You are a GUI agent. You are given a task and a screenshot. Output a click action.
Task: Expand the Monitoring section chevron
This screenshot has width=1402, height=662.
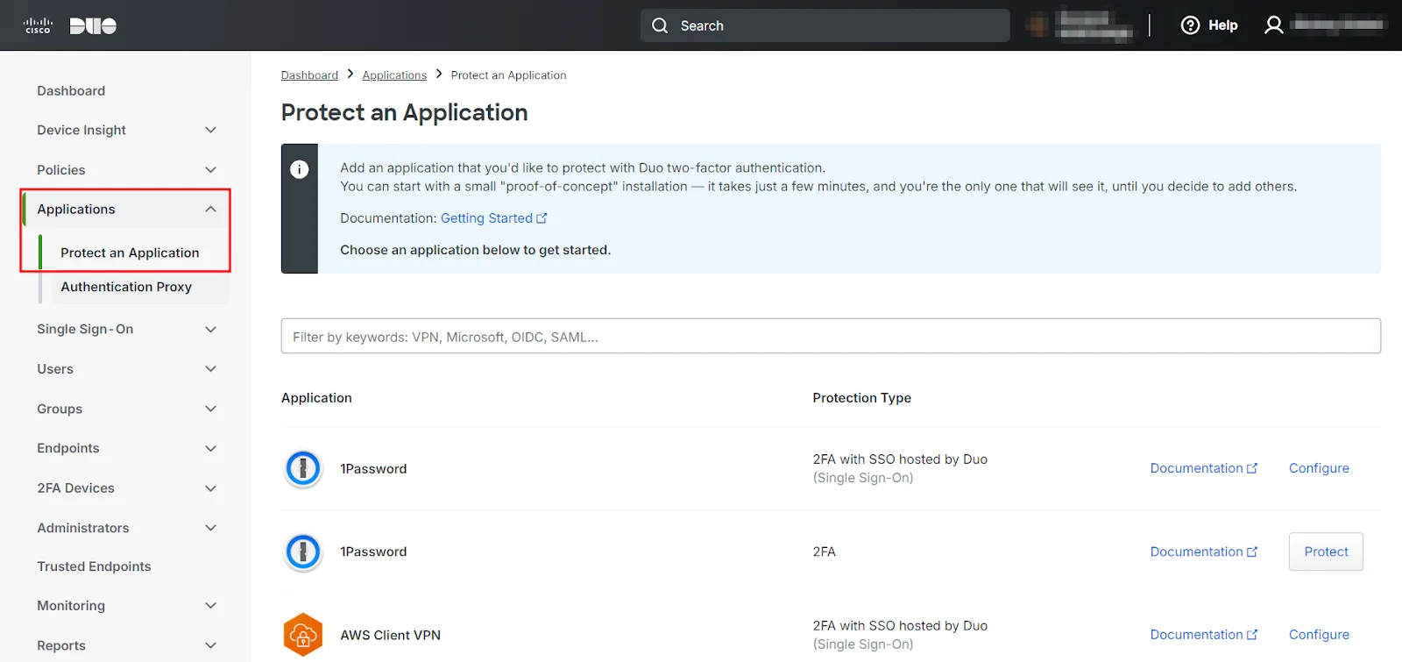[210, 606]
